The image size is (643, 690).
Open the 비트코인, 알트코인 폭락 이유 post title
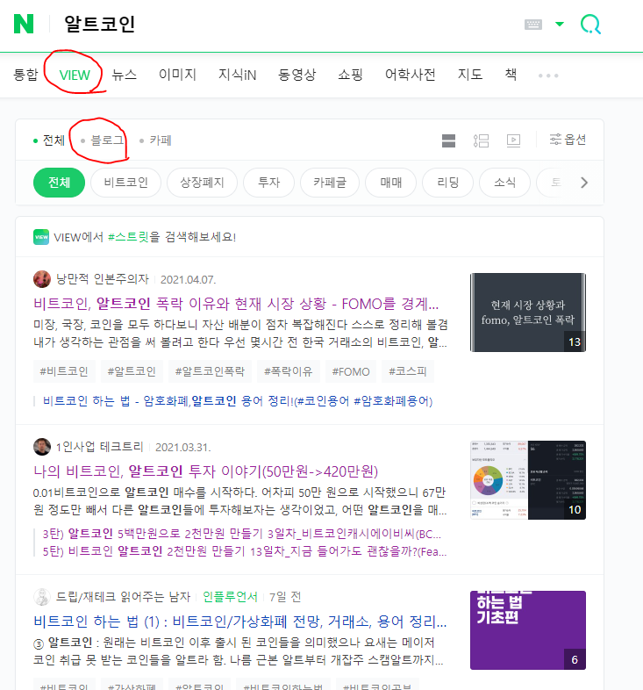coord(236,304)
